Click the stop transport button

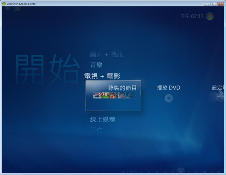click(157, 172)
